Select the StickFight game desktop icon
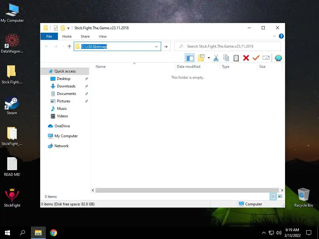The image size is (319, 239). (x=12, y=198)
